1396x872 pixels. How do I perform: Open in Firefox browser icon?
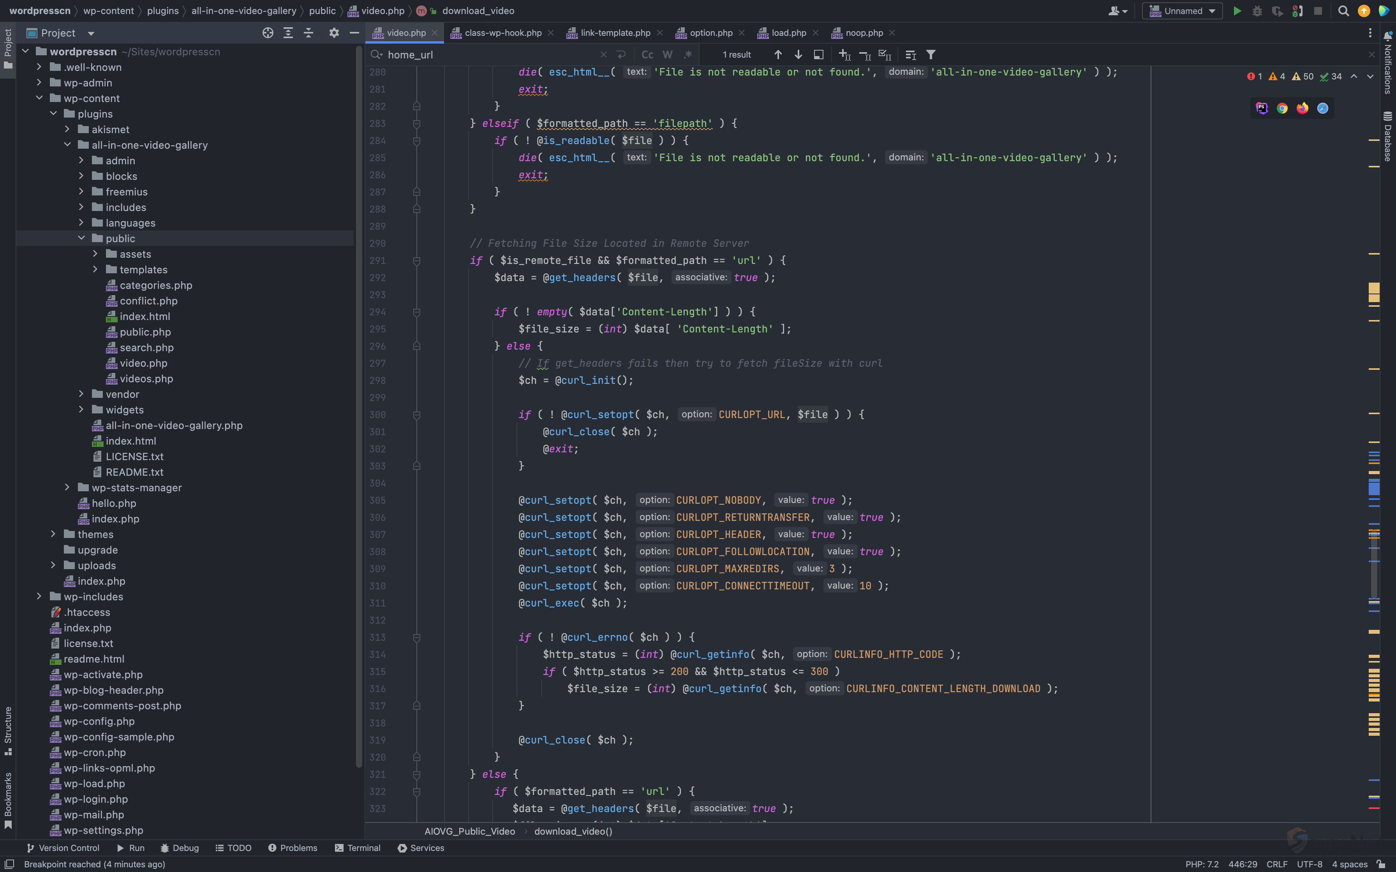1302,109
